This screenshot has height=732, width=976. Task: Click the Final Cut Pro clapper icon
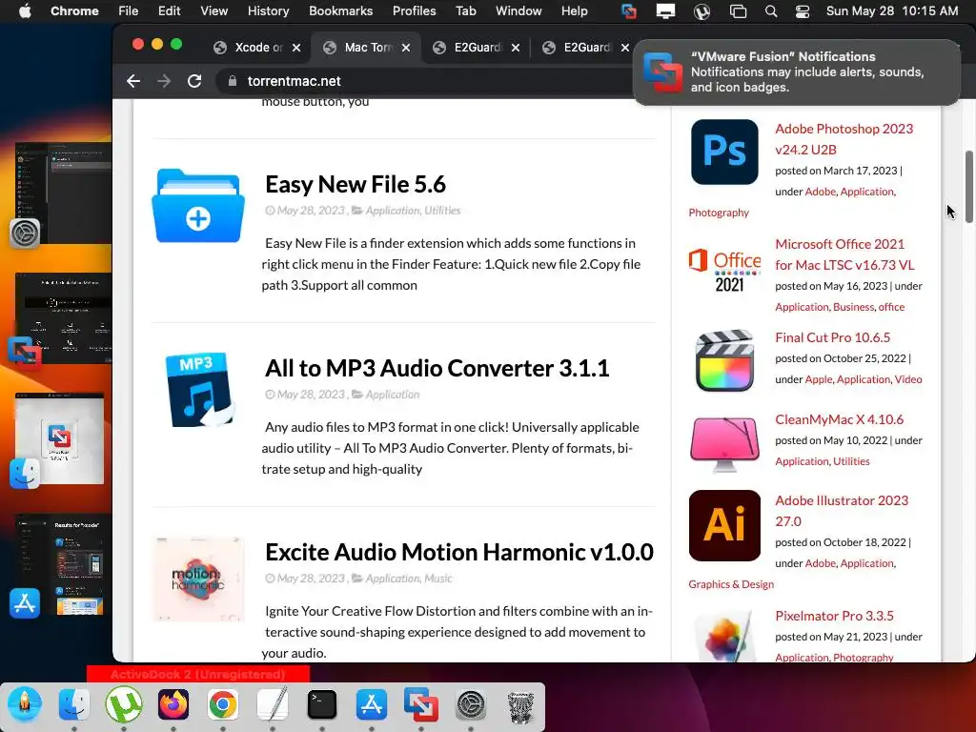pyautogui.click(x=724, y=360)
